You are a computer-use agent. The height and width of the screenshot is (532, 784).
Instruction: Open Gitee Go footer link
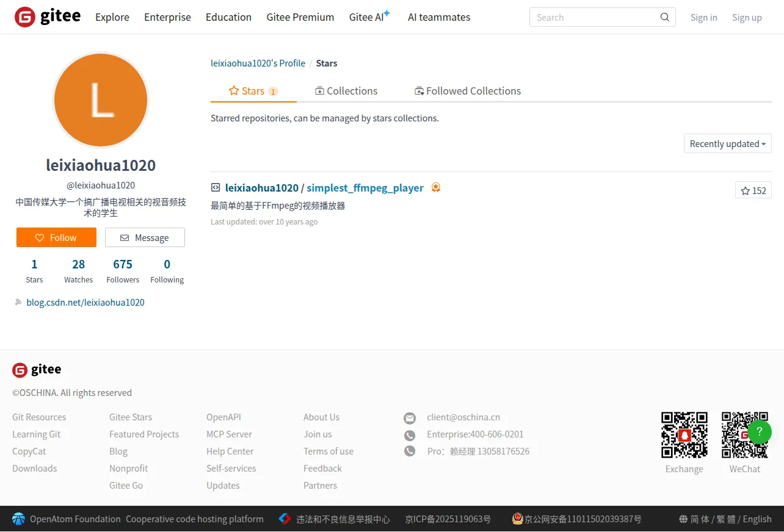tap(126, 486)
